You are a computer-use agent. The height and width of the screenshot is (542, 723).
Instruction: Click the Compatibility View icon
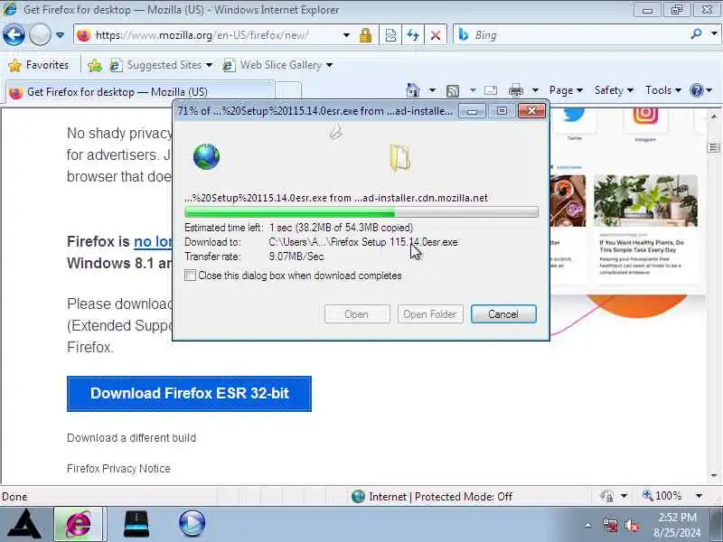(x=390, y=35)
